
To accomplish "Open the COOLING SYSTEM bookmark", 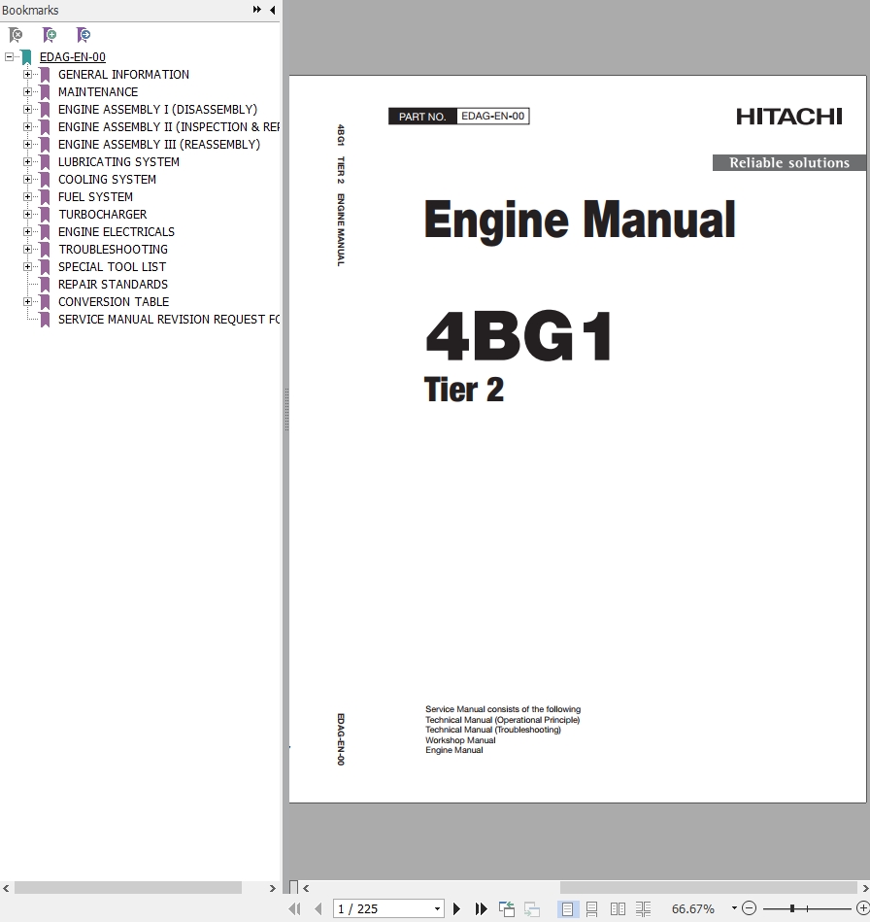I will (x=107, y=180).
